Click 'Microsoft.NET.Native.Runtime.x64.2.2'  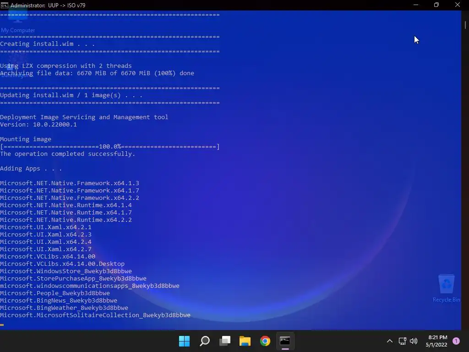(x=66, y=220)
